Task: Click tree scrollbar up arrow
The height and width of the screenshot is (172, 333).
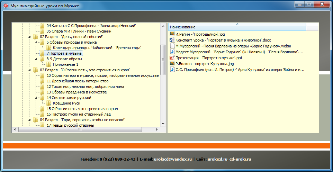Action: pos(163,26)
